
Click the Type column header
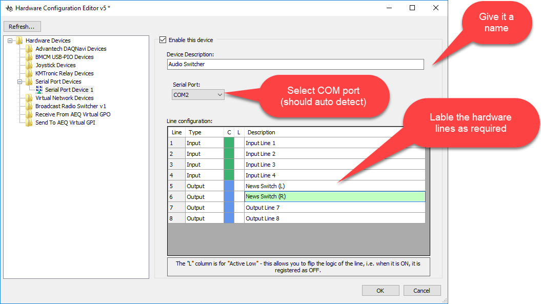[205, 132]
